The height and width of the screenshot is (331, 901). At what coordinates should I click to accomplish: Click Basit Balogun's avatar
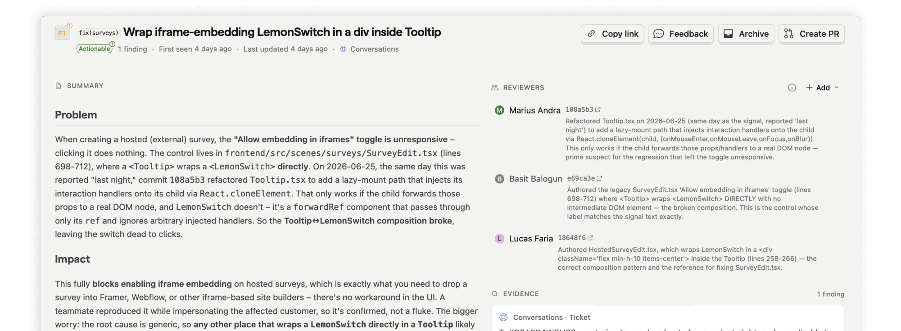pos(499,179)
